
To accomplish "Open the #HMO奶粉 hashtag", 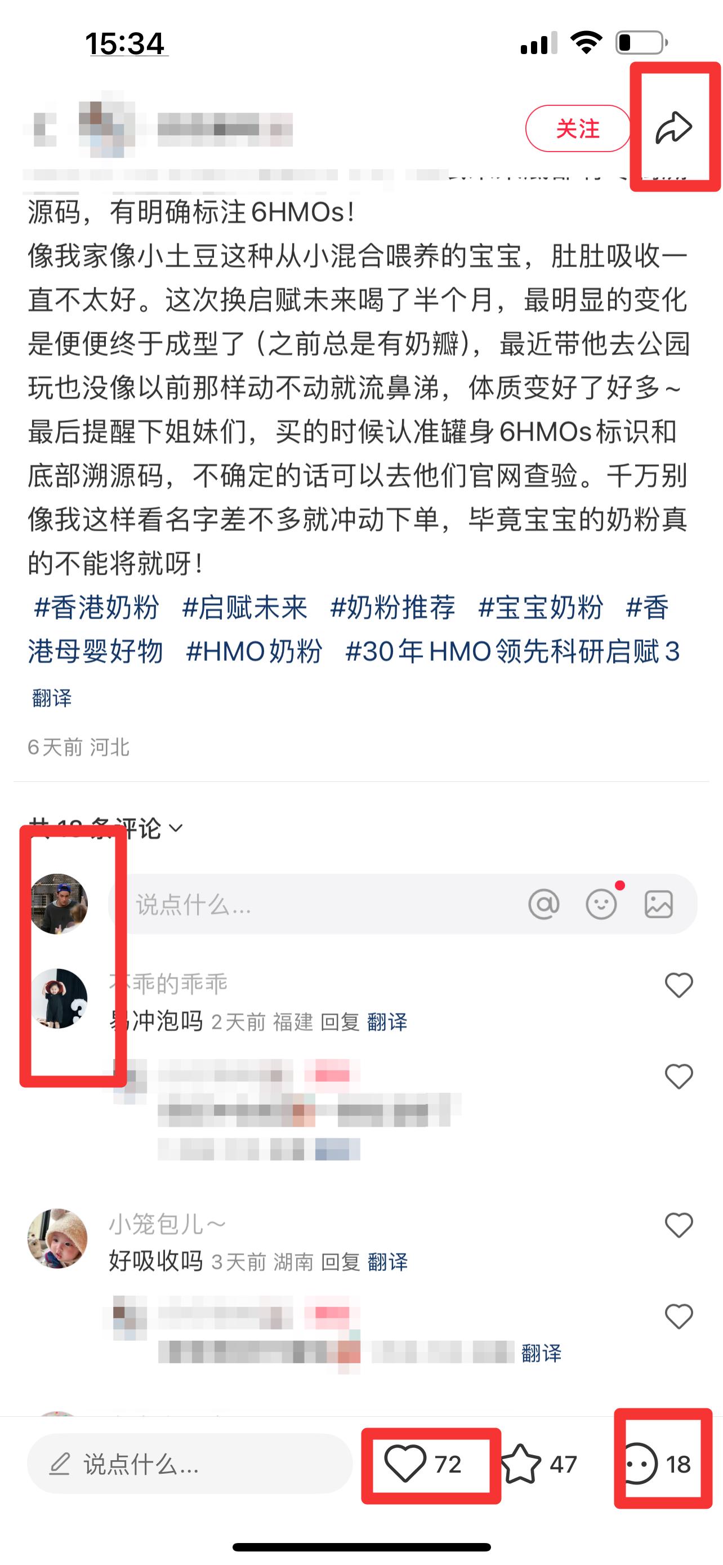I will 254,651.
